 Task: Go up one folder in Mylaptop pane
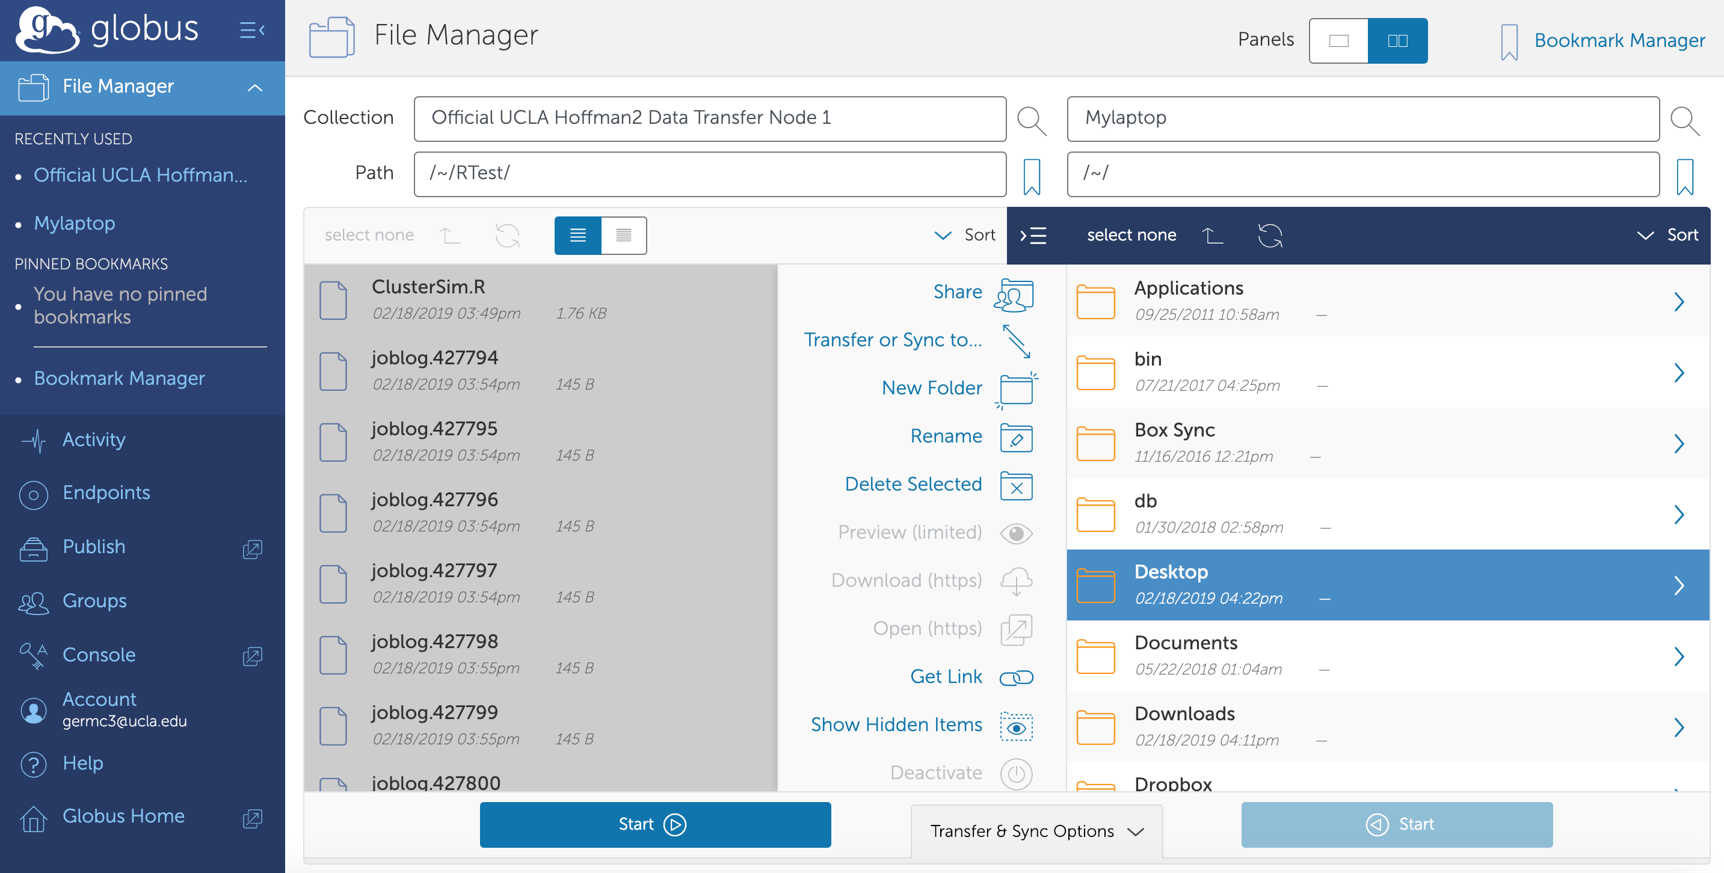pos(1212,236)
